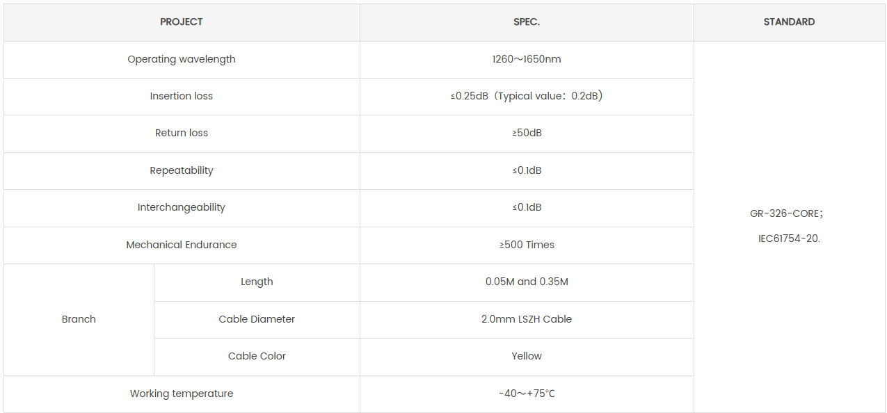The height and width of the screenshot is (413, 887).
Task: Select the Cable Diameter label
Action: tap(257, 320)
